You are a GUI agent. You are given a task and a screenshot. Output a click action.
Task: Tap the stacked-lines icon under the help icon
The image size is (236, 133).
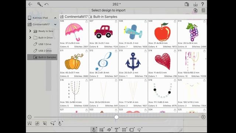(203, 10)
